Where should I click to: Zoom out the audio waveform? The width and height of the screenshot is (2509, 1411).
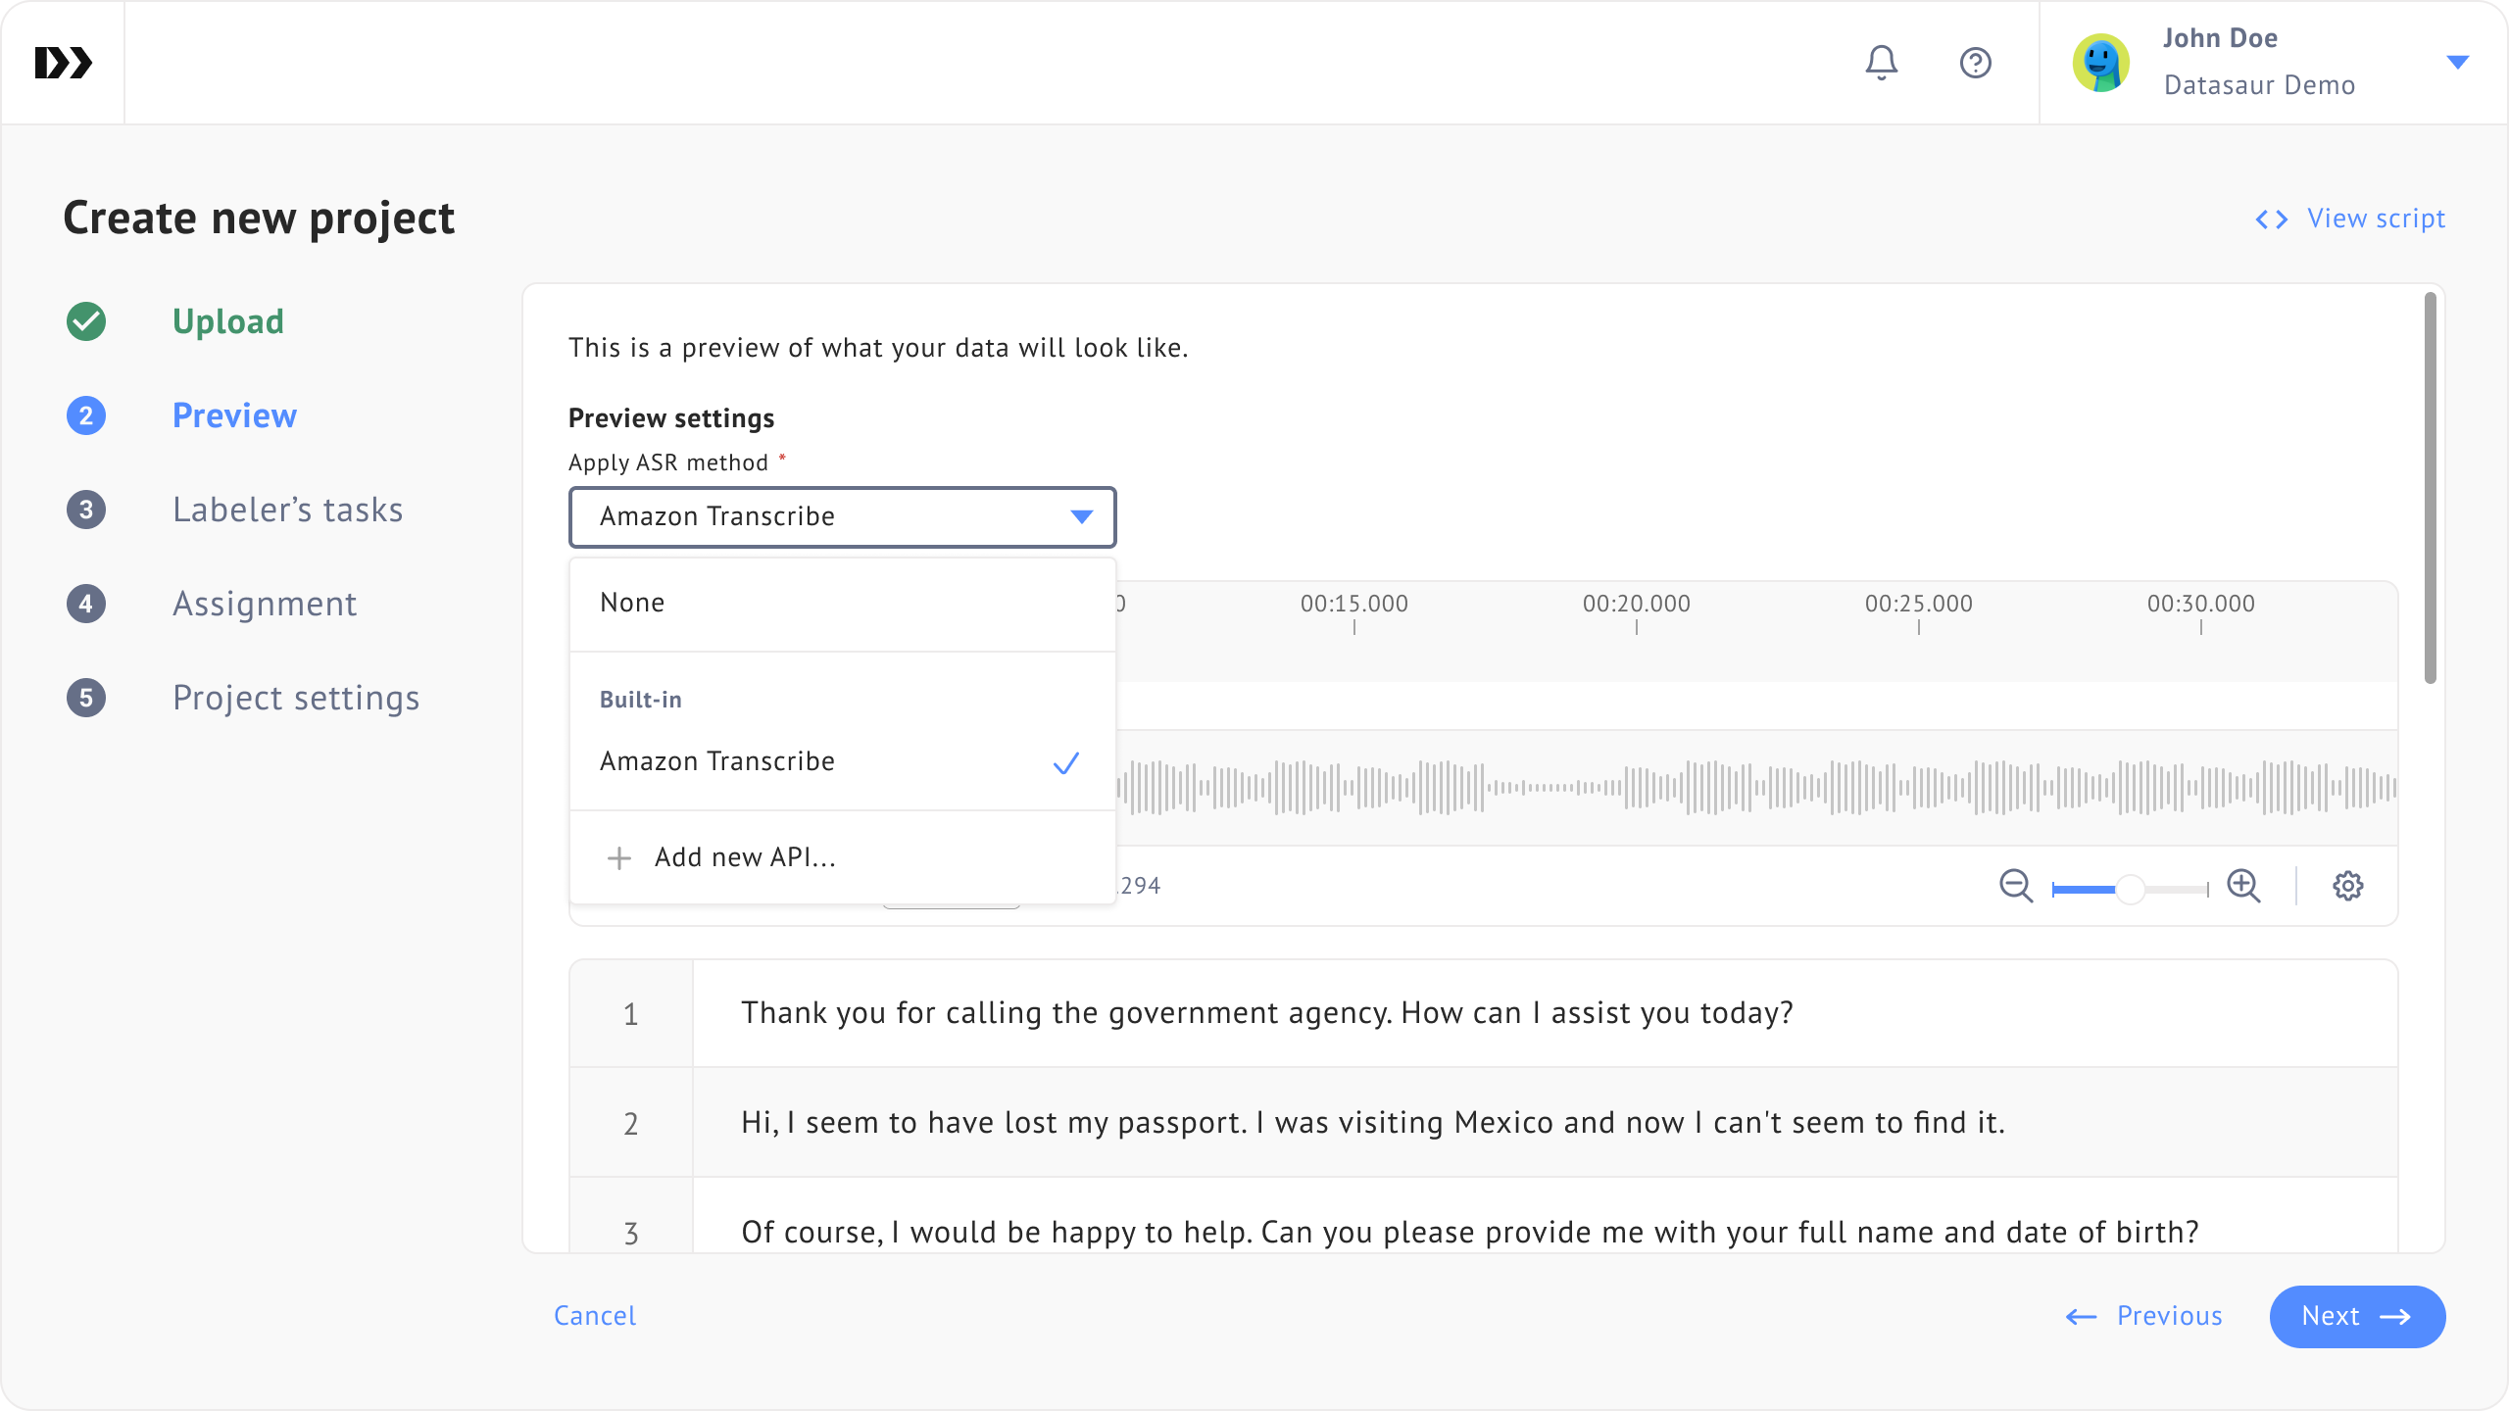tap(2015, 886)
